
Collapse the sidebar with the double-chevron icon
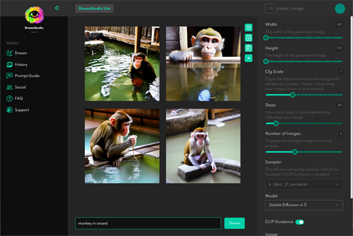[x=58, y=8]
